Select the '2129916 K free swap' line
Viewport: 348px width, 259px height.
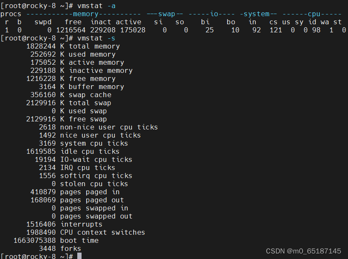[67, 119]
